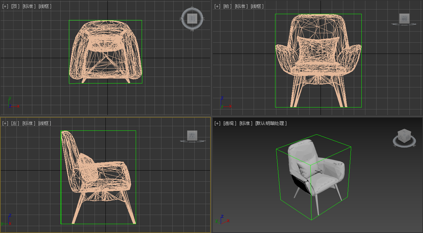Click the ViewCube in the Top viewport

click(192, 19)
